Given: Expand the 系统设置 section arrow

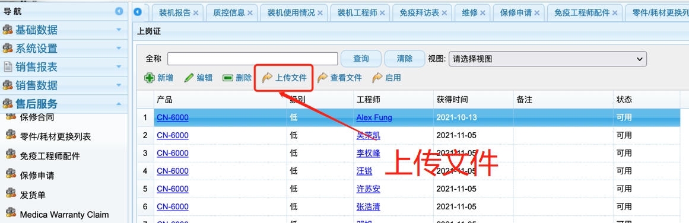Looking at the screenshot, I should (x=119, y=48).
